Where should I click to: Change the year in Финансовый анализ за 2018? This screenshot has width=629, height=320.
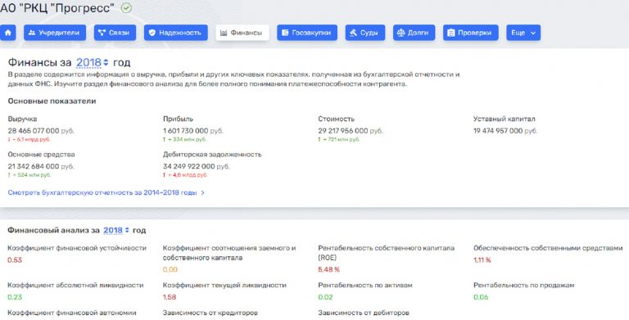point(116,230)
